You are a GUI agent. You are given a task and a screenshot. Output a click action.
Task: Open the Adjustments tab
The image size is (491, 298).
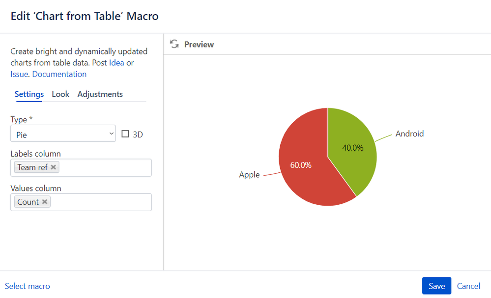(x=100, y=94)
